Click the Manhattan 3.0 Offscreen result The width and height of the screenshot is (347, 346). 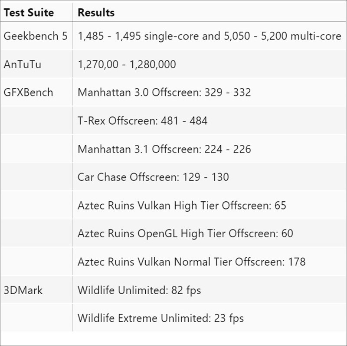tap(164, 92)
